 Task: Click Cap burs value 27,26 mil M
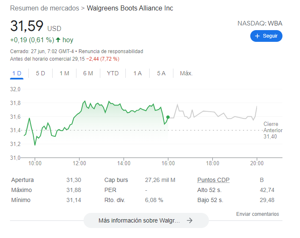[160, 180]
